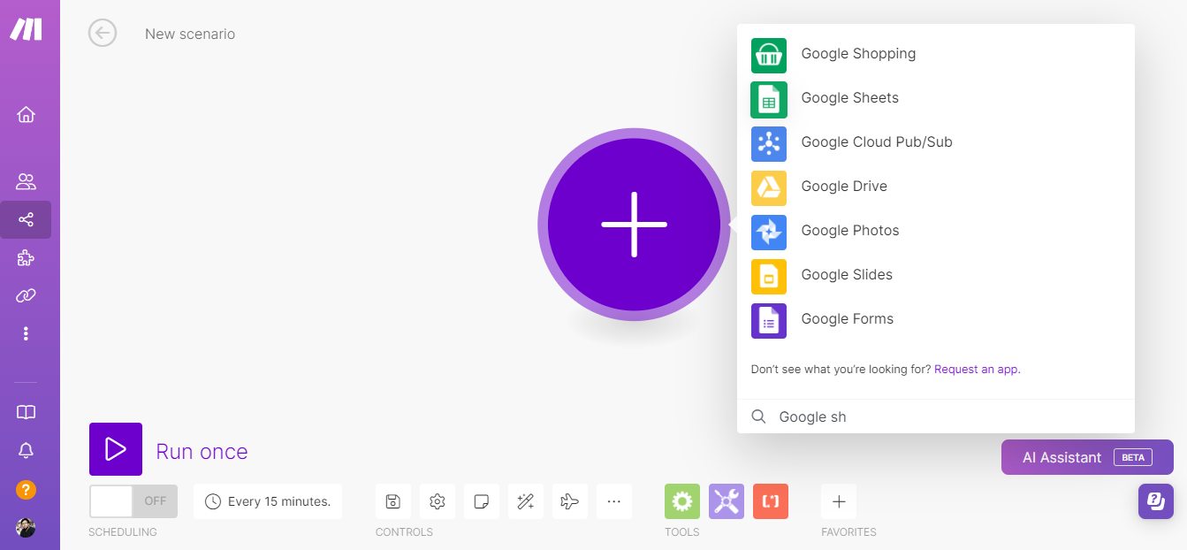1187x550 pixels.
Task: Add a favorite with the plus icon
Action: [x=839, y=501]
